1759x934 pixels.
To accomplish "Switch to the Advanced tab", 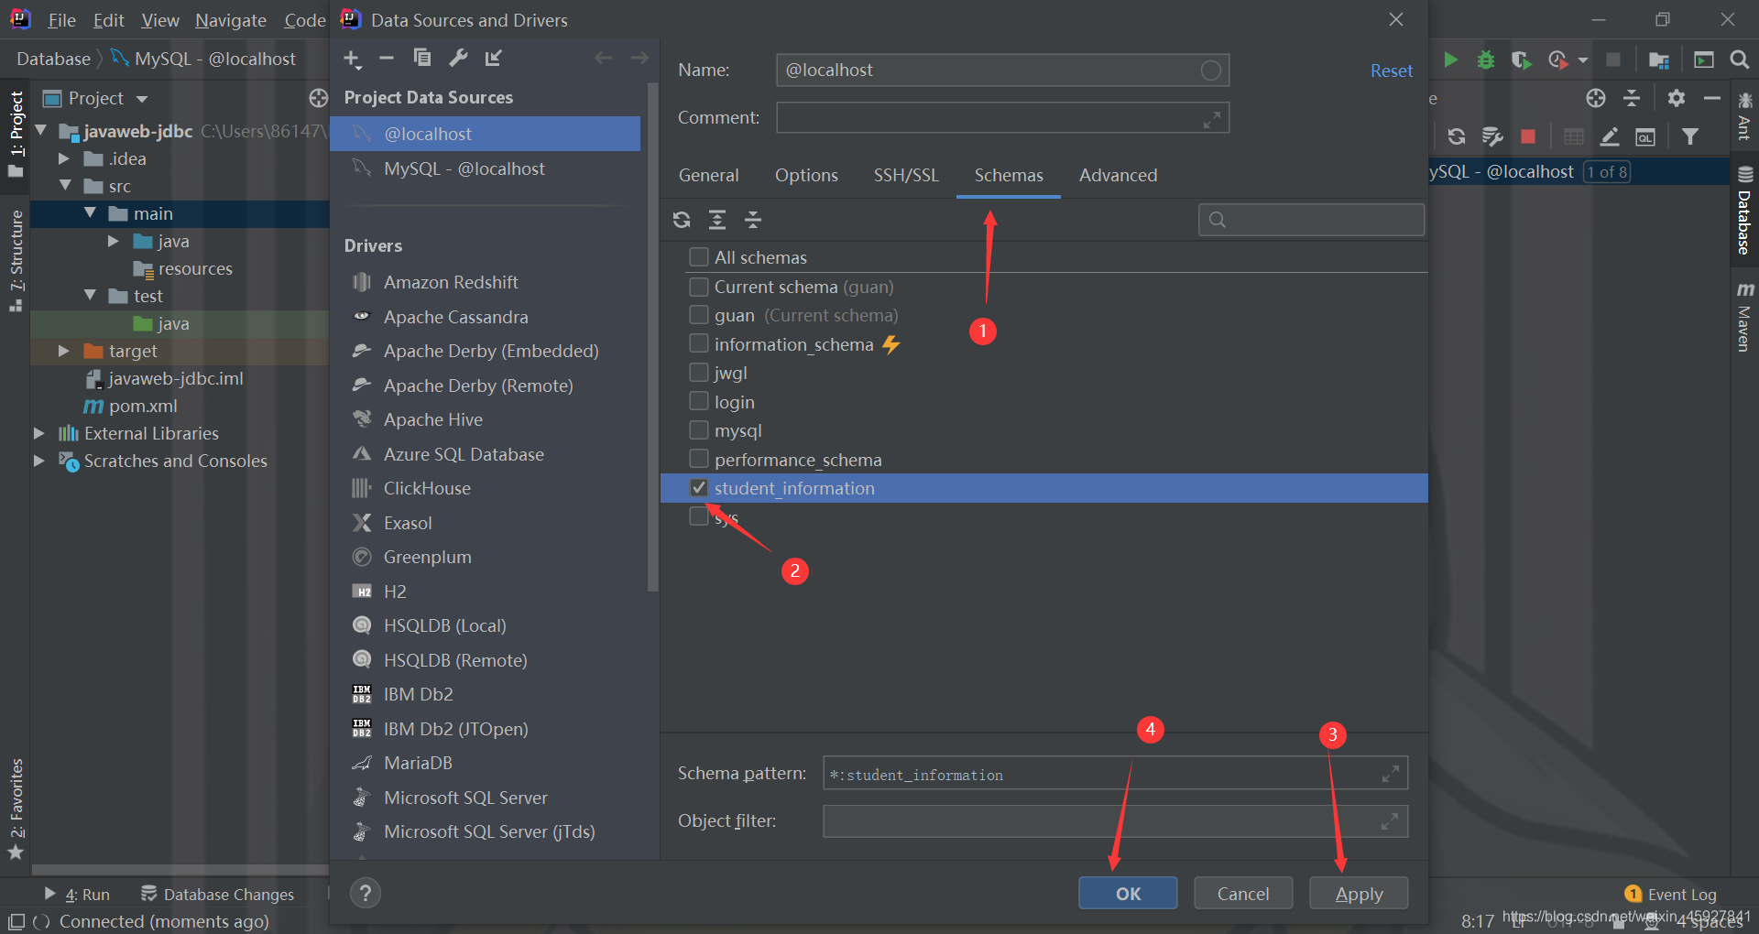I will (x=1118, y=175).
